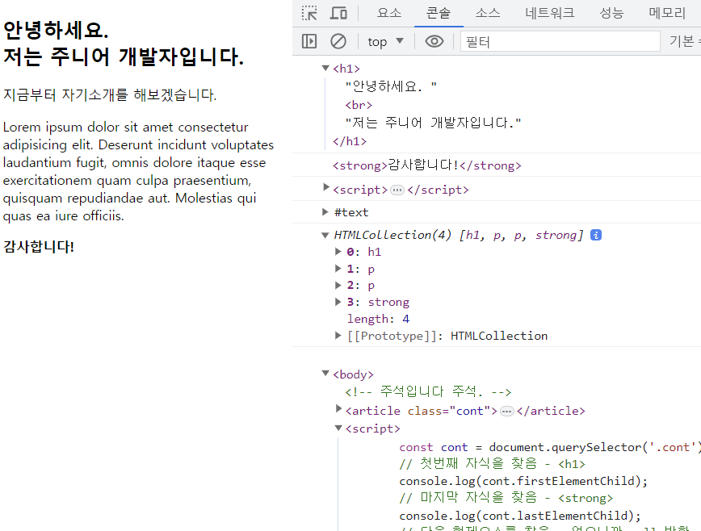Click the const cont querySelector code line

pyautogui.click(x=550, y=447)
